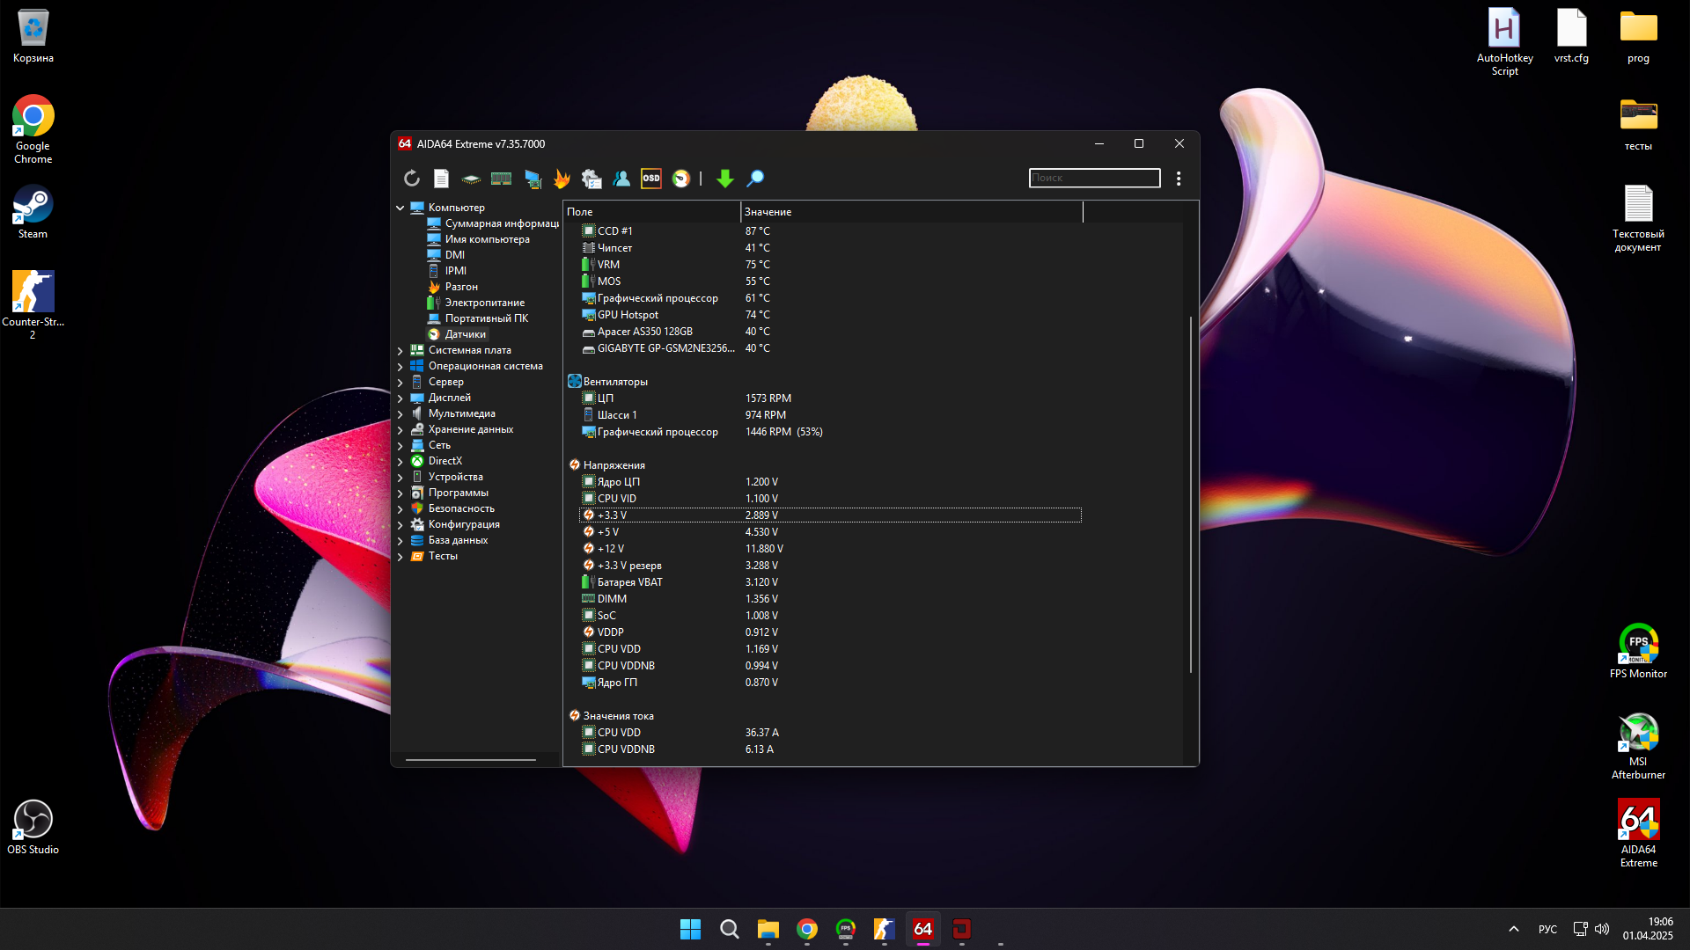Click the РУС language indicator
The image size is (1690, 950).
1547,929
